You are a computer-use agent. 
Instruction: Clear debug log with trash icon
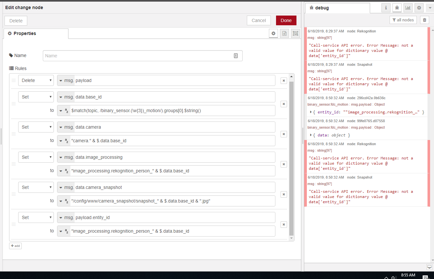coord(425,20)
